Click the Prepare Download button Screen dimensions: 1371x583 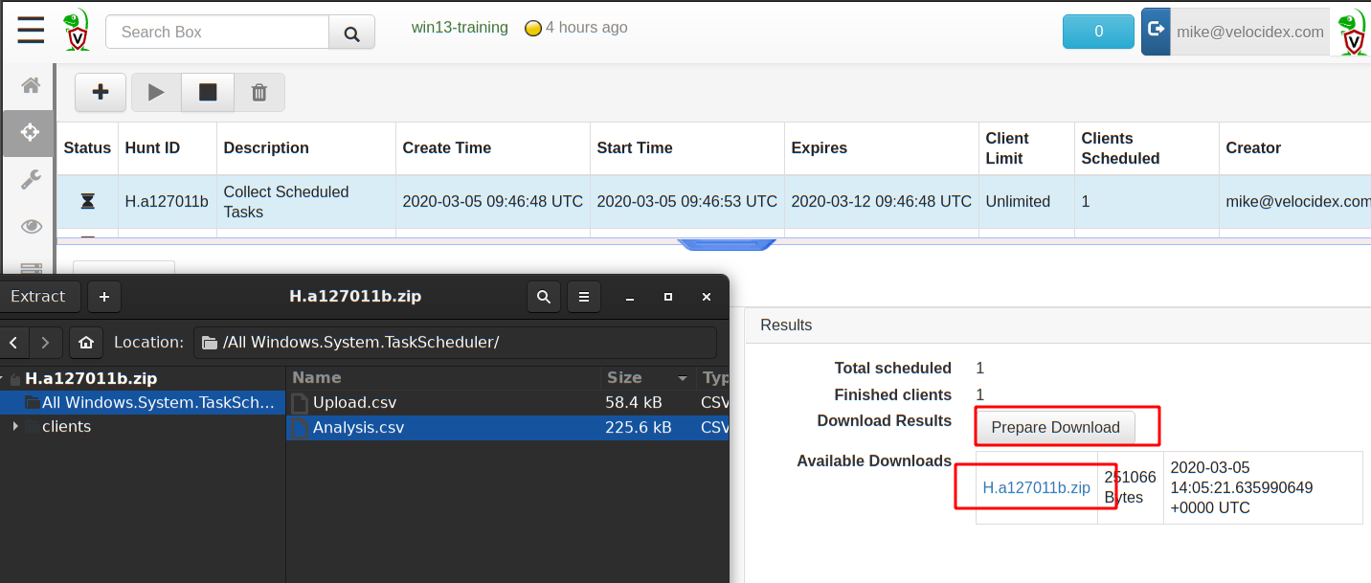tap(1055, 428)
